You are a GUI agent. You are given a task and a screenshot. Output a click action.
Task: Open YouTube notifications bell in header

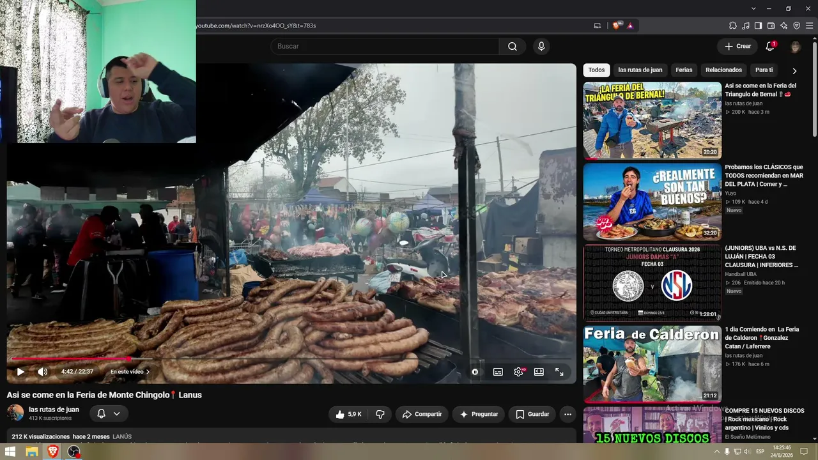770,46
